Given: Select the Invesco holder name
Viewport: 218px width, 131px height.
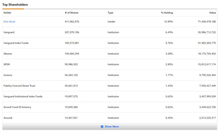Looking at the screenshot, I should pos(8,75).
